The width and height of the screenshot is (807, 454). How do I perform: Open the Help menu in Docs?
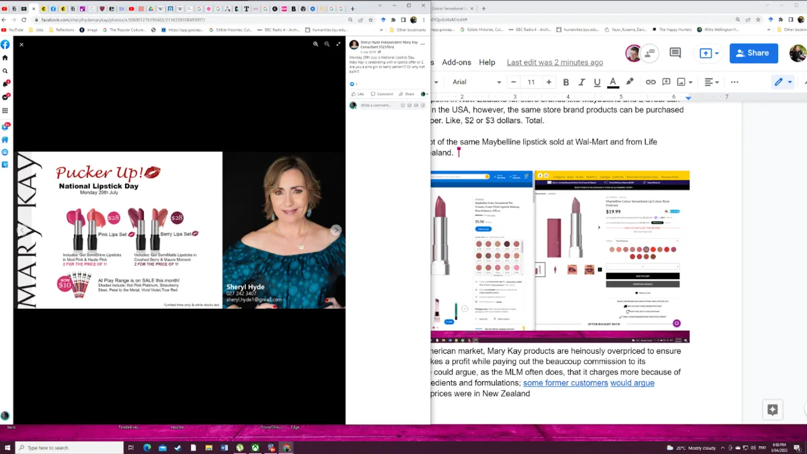pos(487,63)
